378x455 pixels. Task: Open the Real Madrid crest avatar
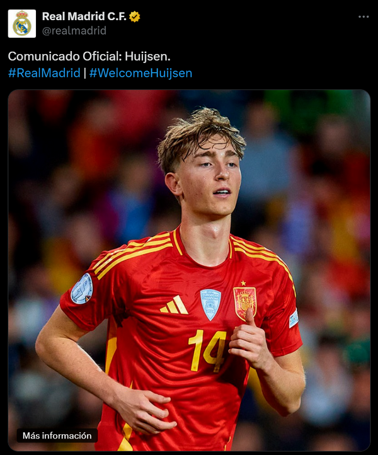click(x=22, y=23)
